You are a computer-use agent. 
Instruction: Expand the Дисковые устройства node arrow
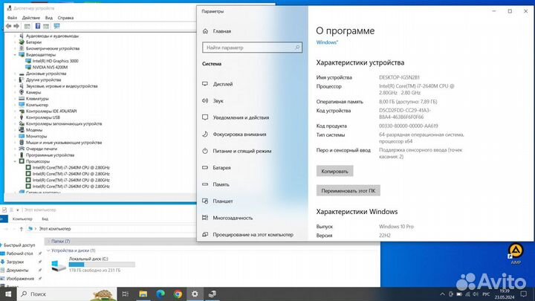[x=15, y=74]
